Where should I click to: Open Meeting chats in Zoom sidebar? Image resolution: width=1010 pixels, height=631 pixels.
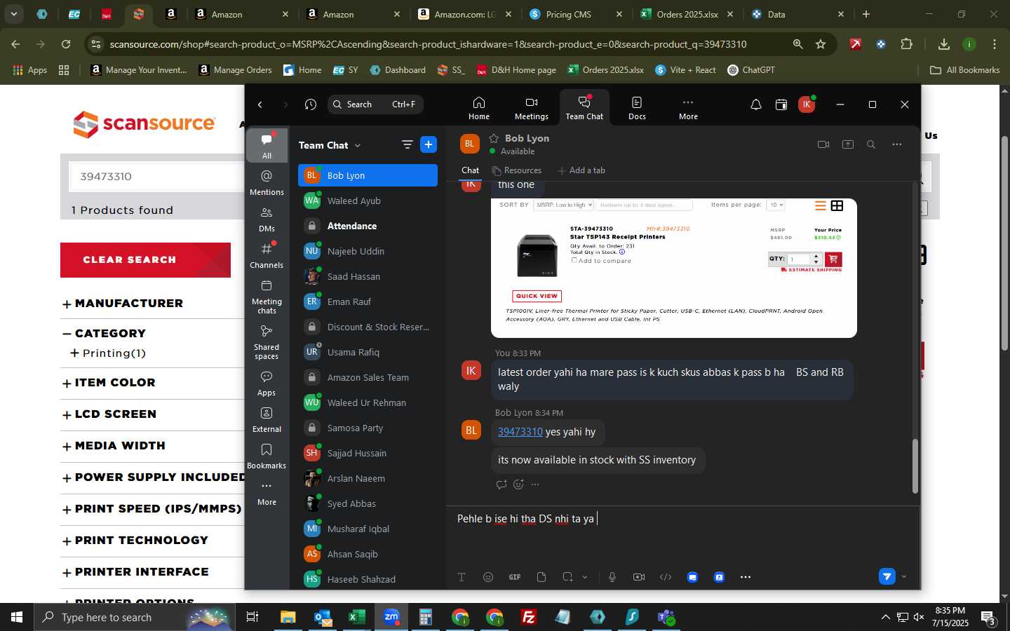pos(267,297)
